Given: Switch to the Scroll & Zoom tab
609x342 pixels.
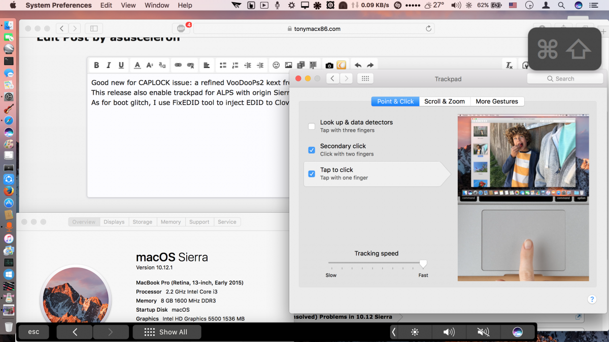Looking at the screenshot, I should pyautogui.click(x=445, y=101).
